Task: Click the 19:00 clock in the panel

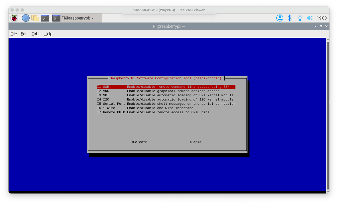Action: pyautogui.click(x=322, y=18)
